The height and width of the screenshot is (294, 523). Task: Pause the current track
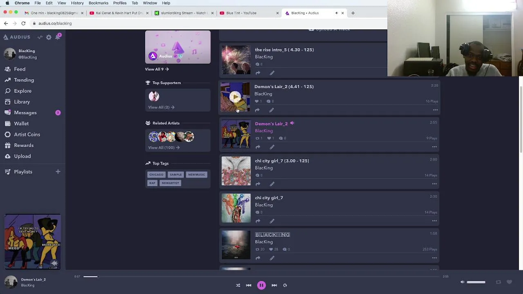click(261, 285)
